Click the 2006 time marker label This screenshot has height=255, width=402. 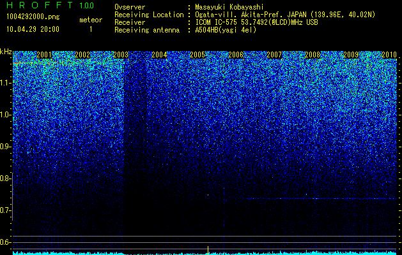click(236, 55)
